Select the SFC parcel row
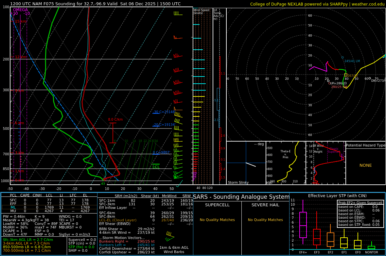The width and height of the screenshot is (386, 256). 49,200
